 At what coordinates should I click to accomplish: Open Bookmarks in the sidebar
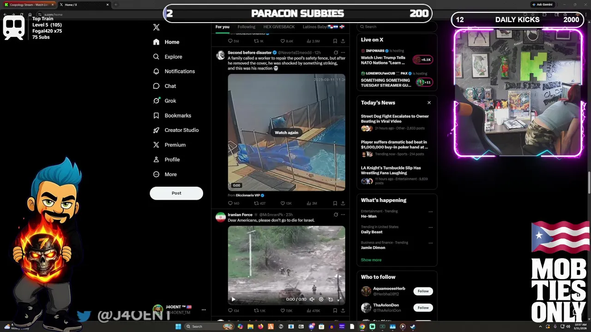tap(172, 116)
